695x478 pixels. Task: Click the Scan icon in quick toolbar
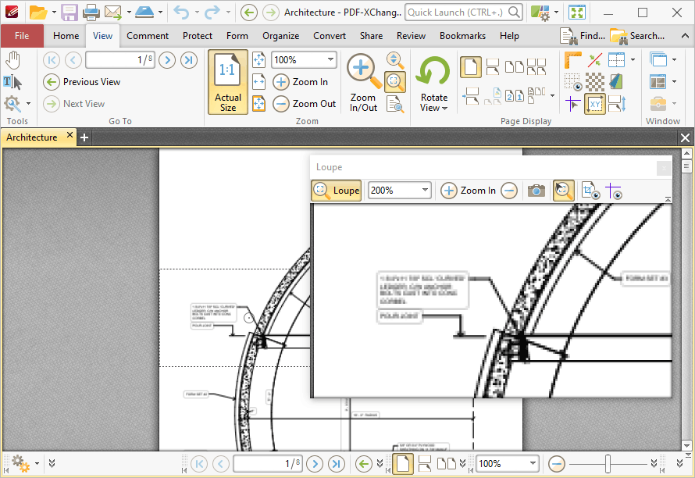(x=144, y=12)
